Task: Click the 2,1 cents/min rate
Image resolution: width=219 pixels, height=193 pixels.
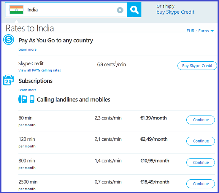Action: pyautogui.click(x=108, y=139)
